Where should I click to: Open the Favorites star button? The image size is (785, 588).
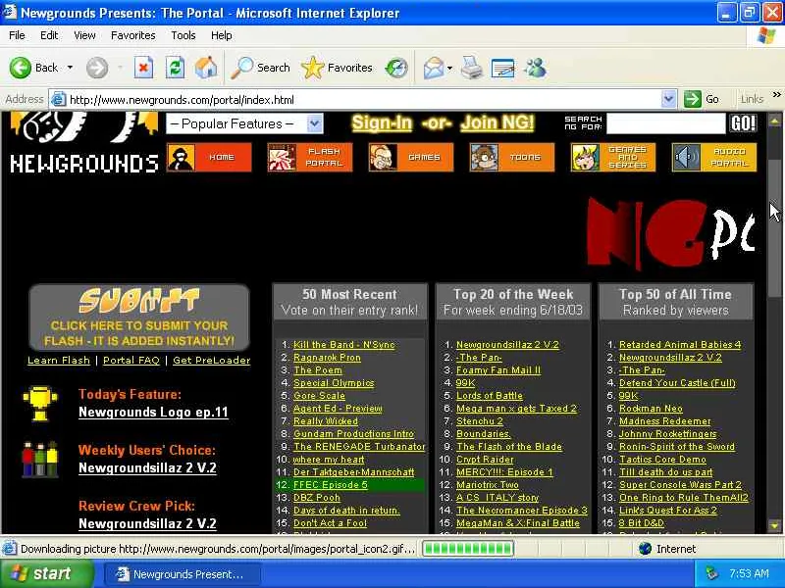point(337,68)
